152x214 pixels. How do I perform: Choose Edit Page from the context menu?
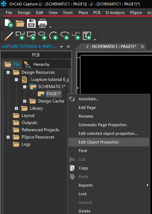point(109,108)
